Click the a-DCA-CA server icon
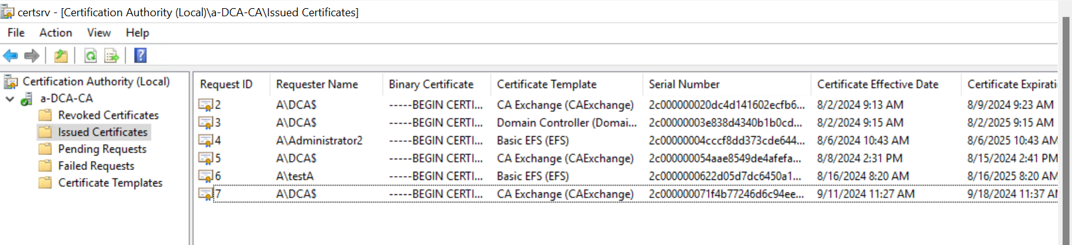This screenshot has width=1072, height=245. [27, 99]
